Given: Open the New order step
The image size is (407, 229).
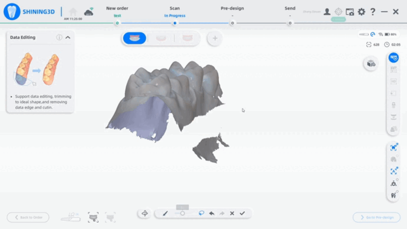Looking at the screenshot, I should (x=117, y=8).
